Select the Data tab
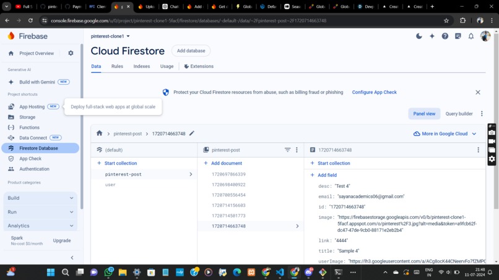 pos(96,66)
